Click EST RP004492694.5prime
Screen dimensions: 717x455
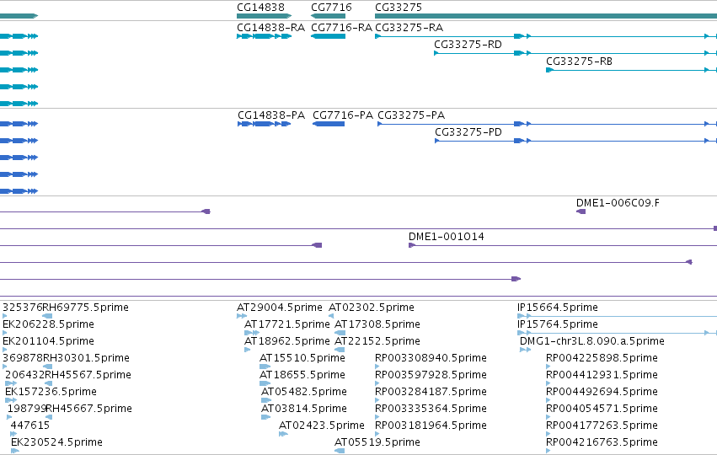tap(602, 392)
